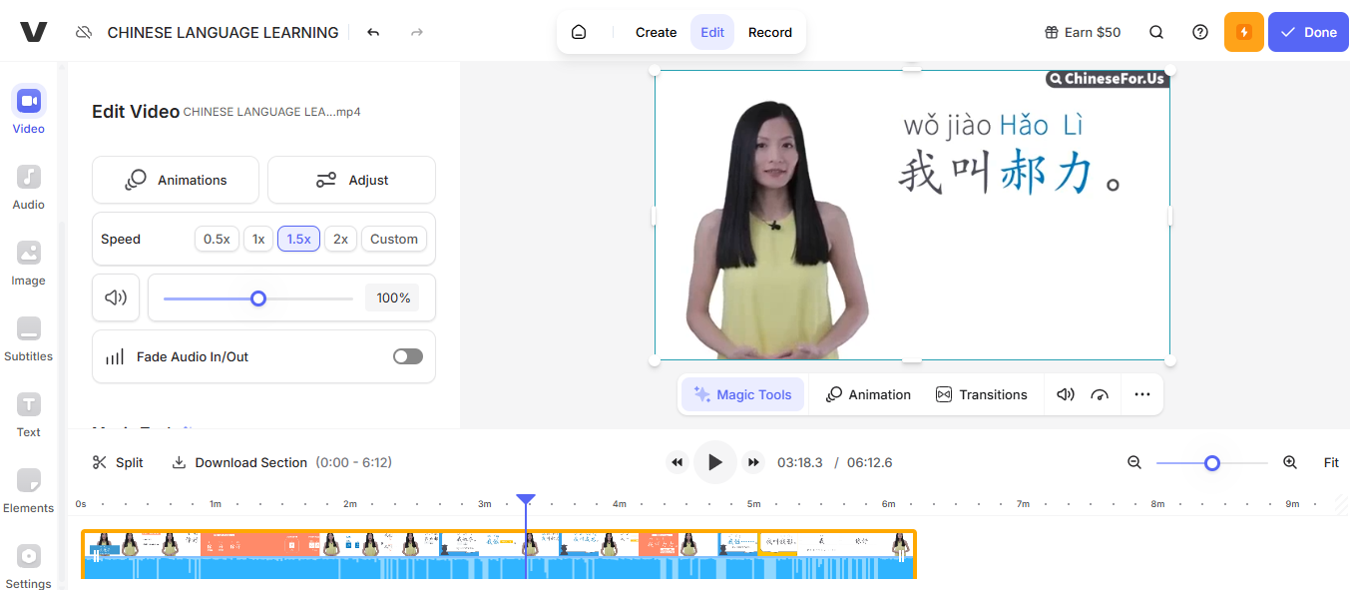The image size is (1350, 590).
Task: Enable Fade Audio In/Out
Action: click(x=407, y=356)
